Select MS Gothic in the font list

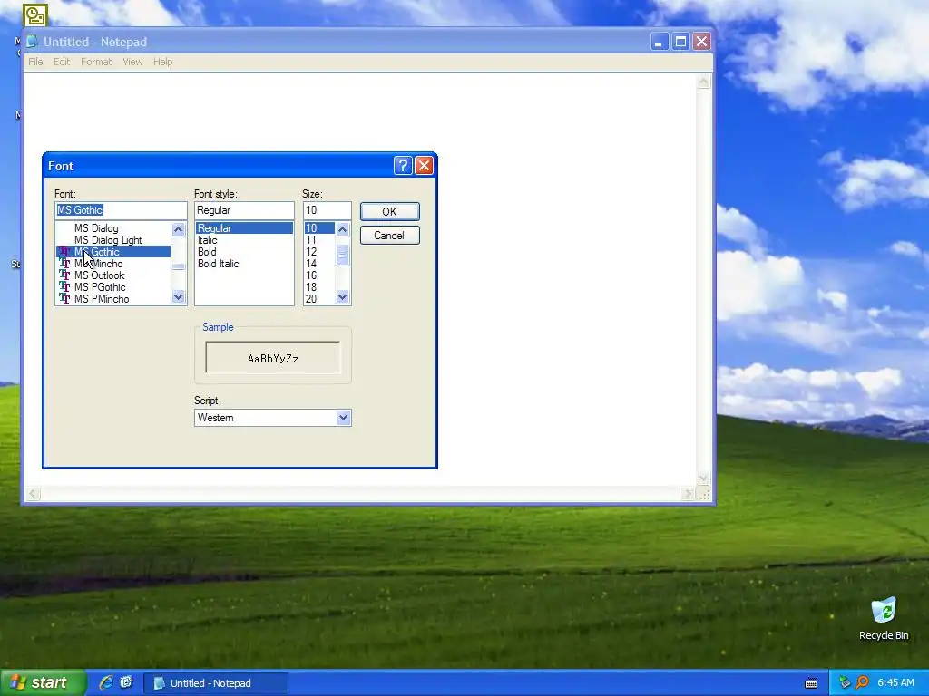[113, 252]
